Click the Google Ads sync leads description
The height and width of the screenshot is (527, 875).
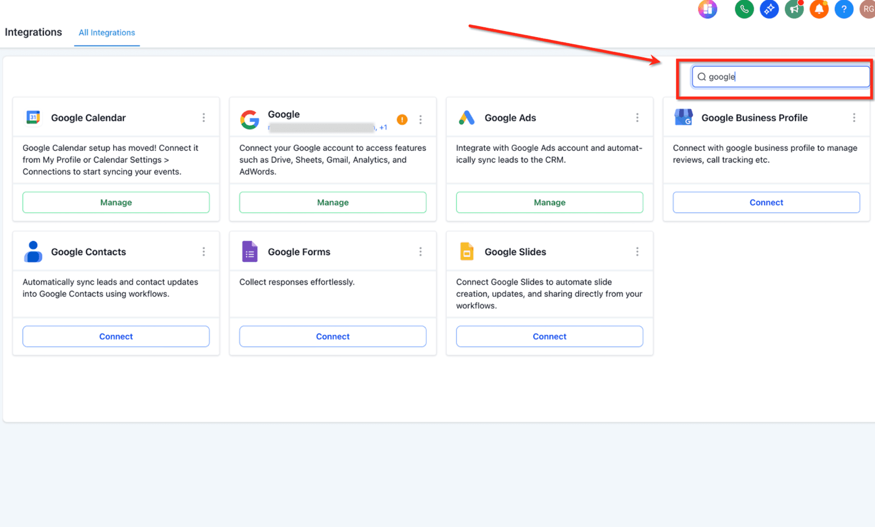pyautogui.click(x=549, y=154)
